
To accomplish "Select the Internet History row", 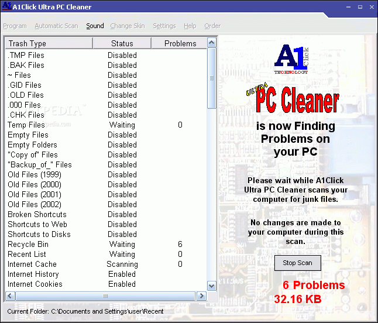I will pos(106,274).
